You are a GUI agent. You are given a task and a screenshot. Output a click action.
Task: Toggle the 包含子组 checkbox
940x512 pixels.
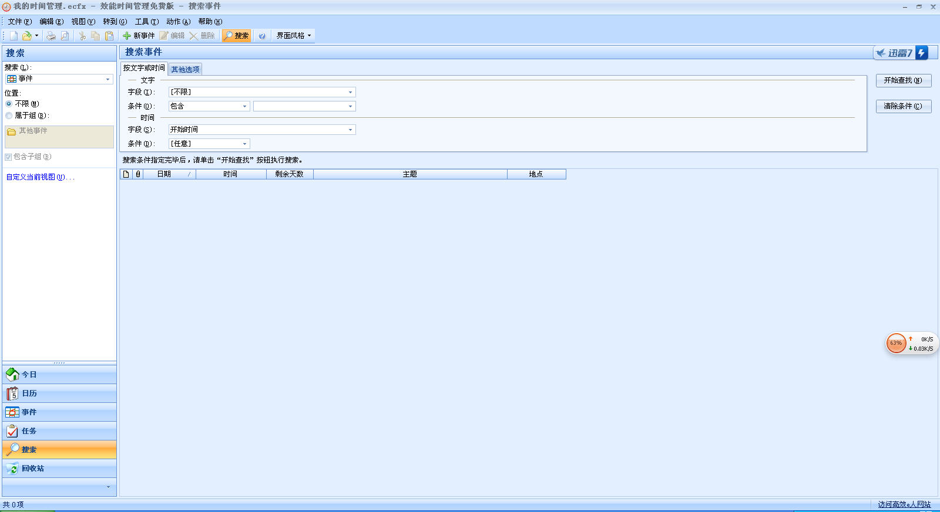(8, 157)
